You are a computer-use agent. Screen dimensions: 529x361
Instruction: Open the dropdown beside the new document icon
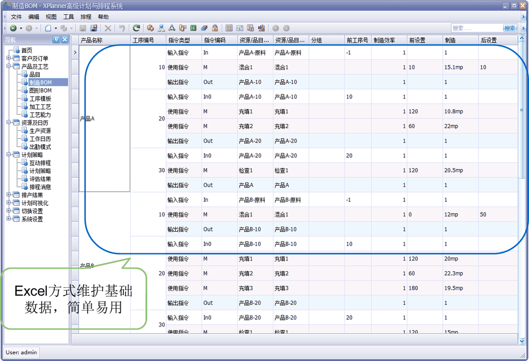(56, 28)
